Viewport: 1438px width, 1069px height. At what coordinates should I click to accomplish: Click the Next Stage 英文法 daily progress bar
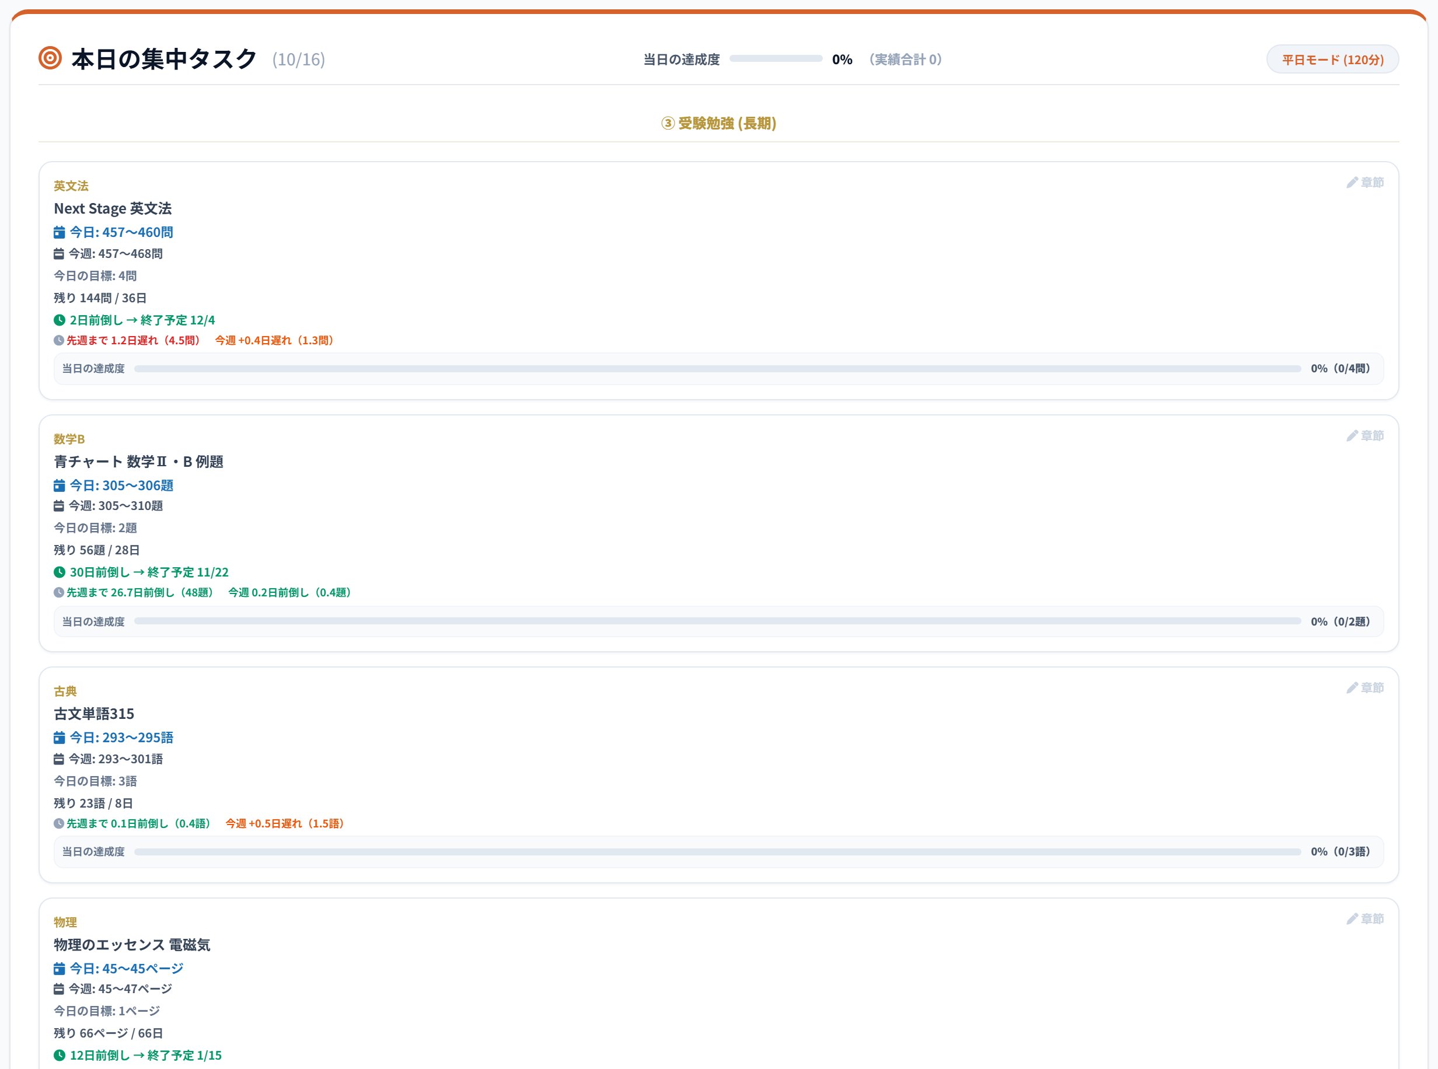(x=717, y=368)
